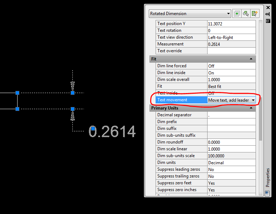Collapse the Fit section
276x214 pixels.
[251, 59]
